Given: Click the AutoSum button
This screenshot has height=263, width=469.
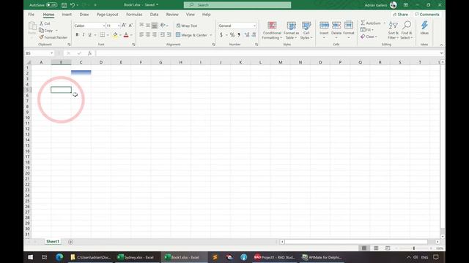Looking at the screenshot, I should coord(371,23).
